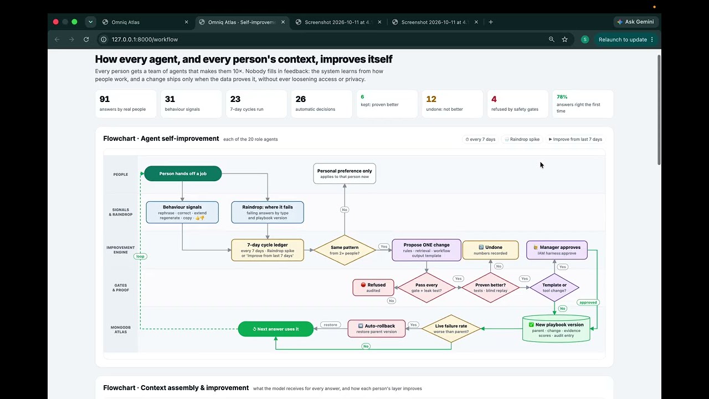The width and height of the screenshot is (709, 399).
Task: Click the zoom magnifier icon in the address bar
Action: coord(551,39)
